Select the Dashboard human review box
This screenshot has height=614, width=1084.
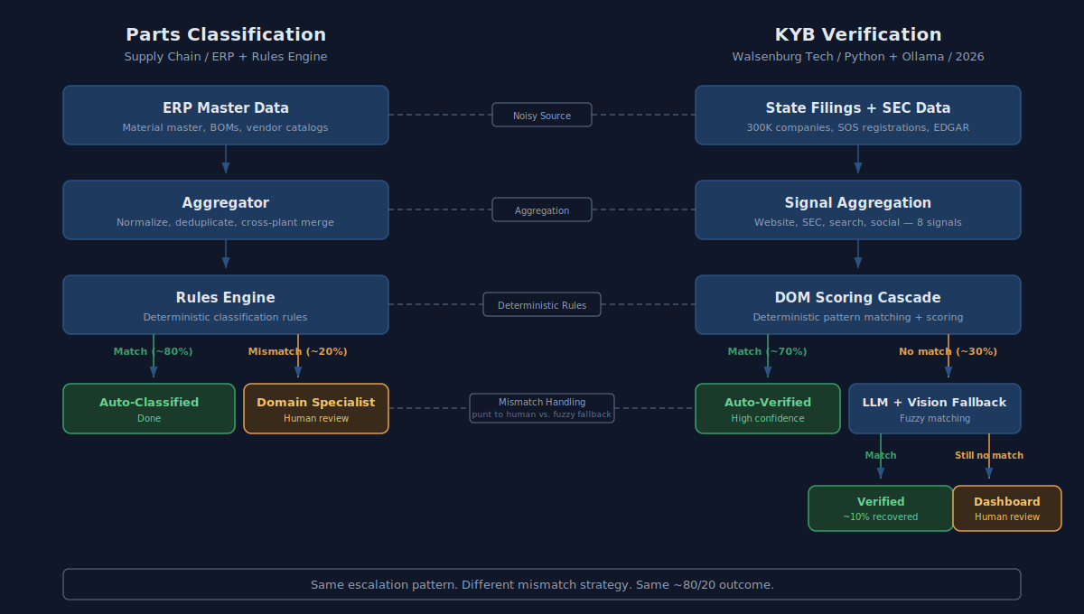coord(1006,507)
